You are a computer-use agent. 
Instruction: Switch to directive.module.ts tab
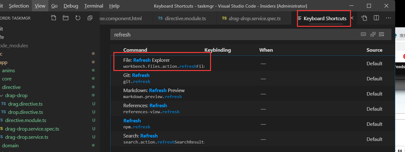point(185,18)
